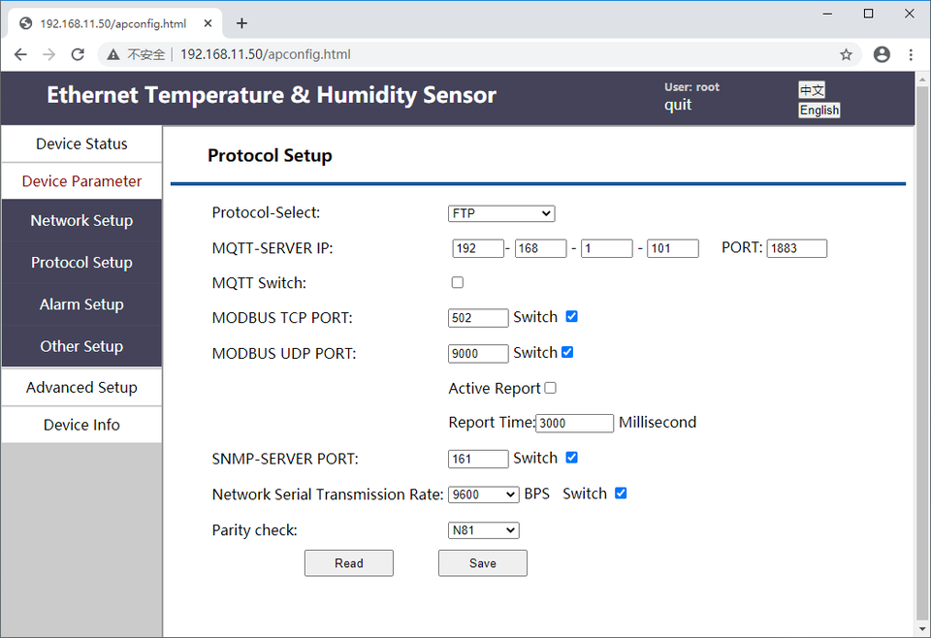Enable the Active Report checkbox
The height and width of the screenshot is (638, 931).
click(551, 388)
